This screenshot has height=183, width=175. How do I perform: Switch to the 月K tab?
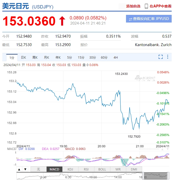46,57
